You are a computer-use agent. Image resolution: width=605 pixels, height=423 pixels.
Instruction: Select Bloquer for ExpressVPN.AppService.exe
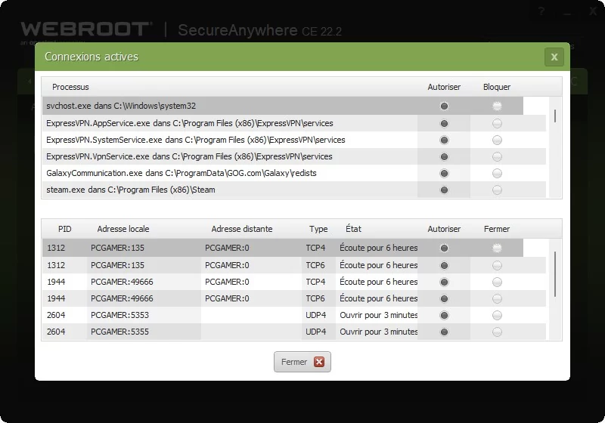pos(497,124)
